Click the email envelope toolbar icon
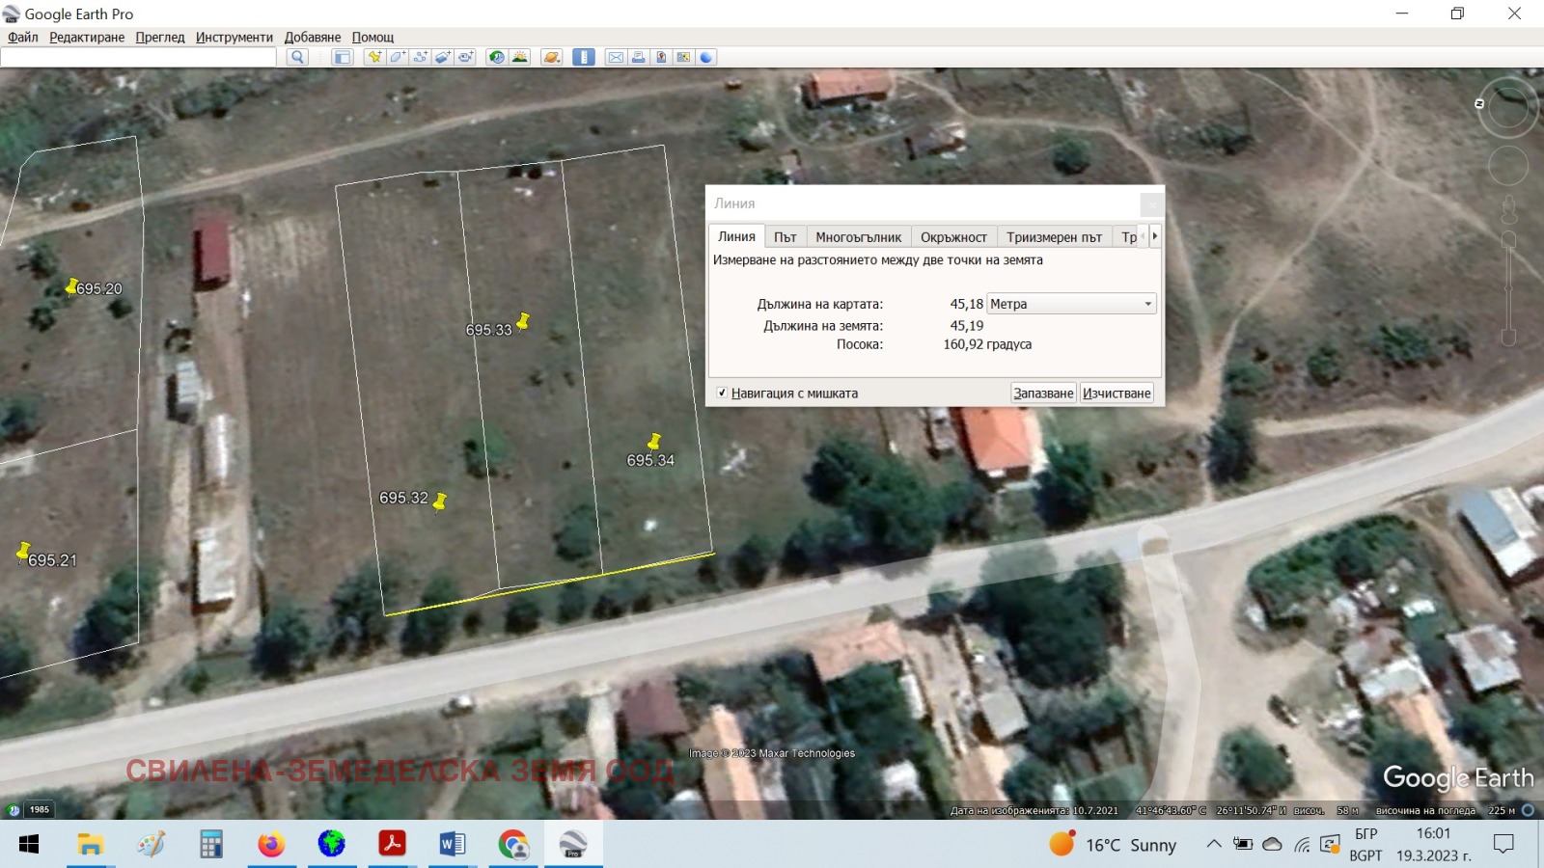The width and height of the screenshot is (1544, 868). coord(615,57)
